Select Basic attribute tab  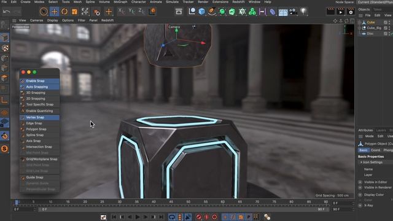[363, 150]
